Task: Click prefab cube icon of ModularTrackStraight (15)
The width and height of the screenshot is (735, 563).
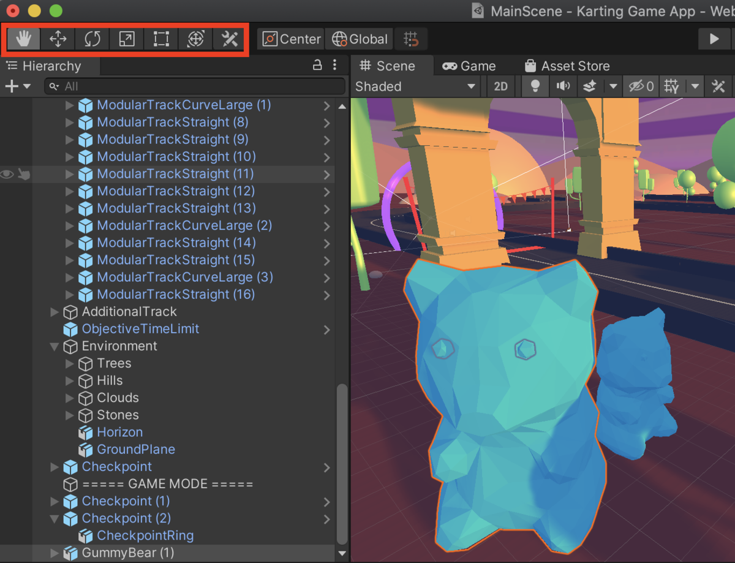Action: coord(86,260)
